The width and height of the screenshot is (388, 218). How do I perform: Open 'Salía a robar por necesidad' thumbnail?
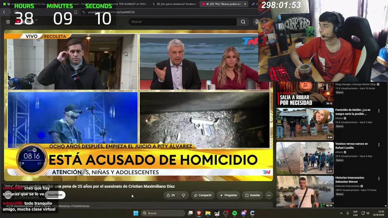tap(305, 94)
